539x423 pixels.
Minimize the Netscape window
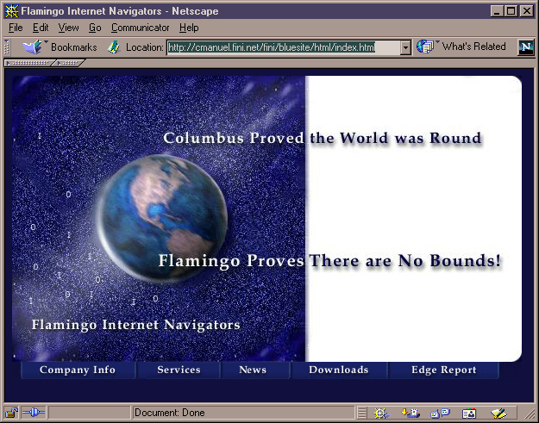[x=497, y=11]
